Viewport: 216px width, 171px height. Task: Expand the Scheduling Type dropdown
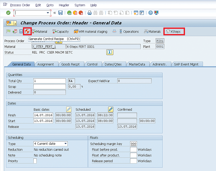tap(66, 144)
